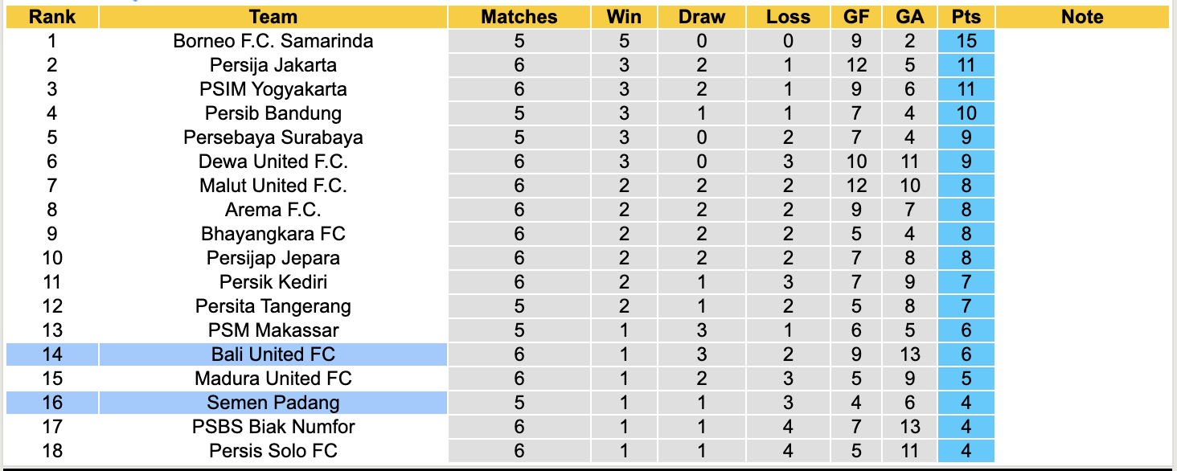The width and height of the screenshot is (1177, 471).
Task: Click the Pts column header
Action: click(x=966, y=17)
